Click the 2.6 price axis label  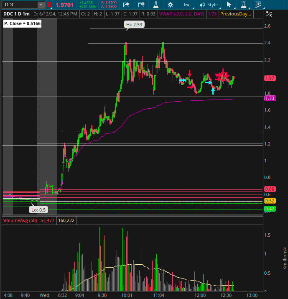pos(268,26)
